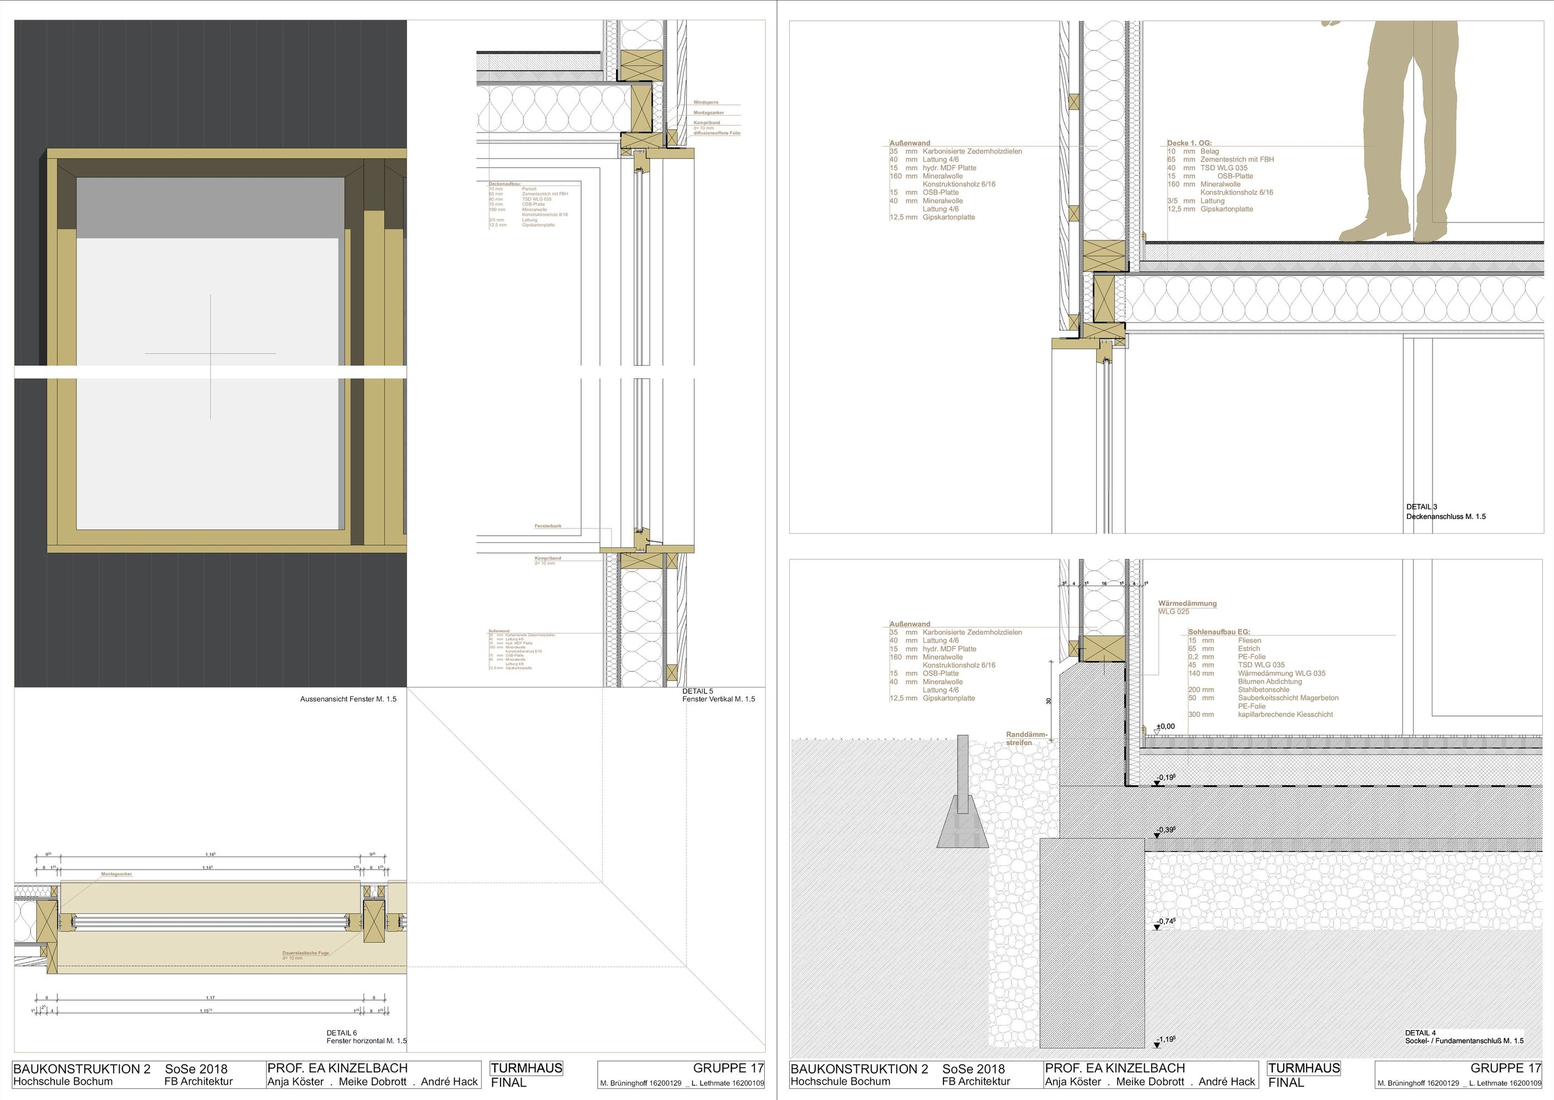The image size is (1554, 1100).
Task: Click the -0,19 elevation marker triangle
Action: [x=1157, y=783]
